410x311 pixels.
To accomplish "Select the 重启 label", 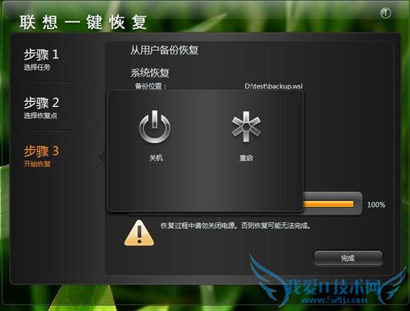I will point(246,158).
